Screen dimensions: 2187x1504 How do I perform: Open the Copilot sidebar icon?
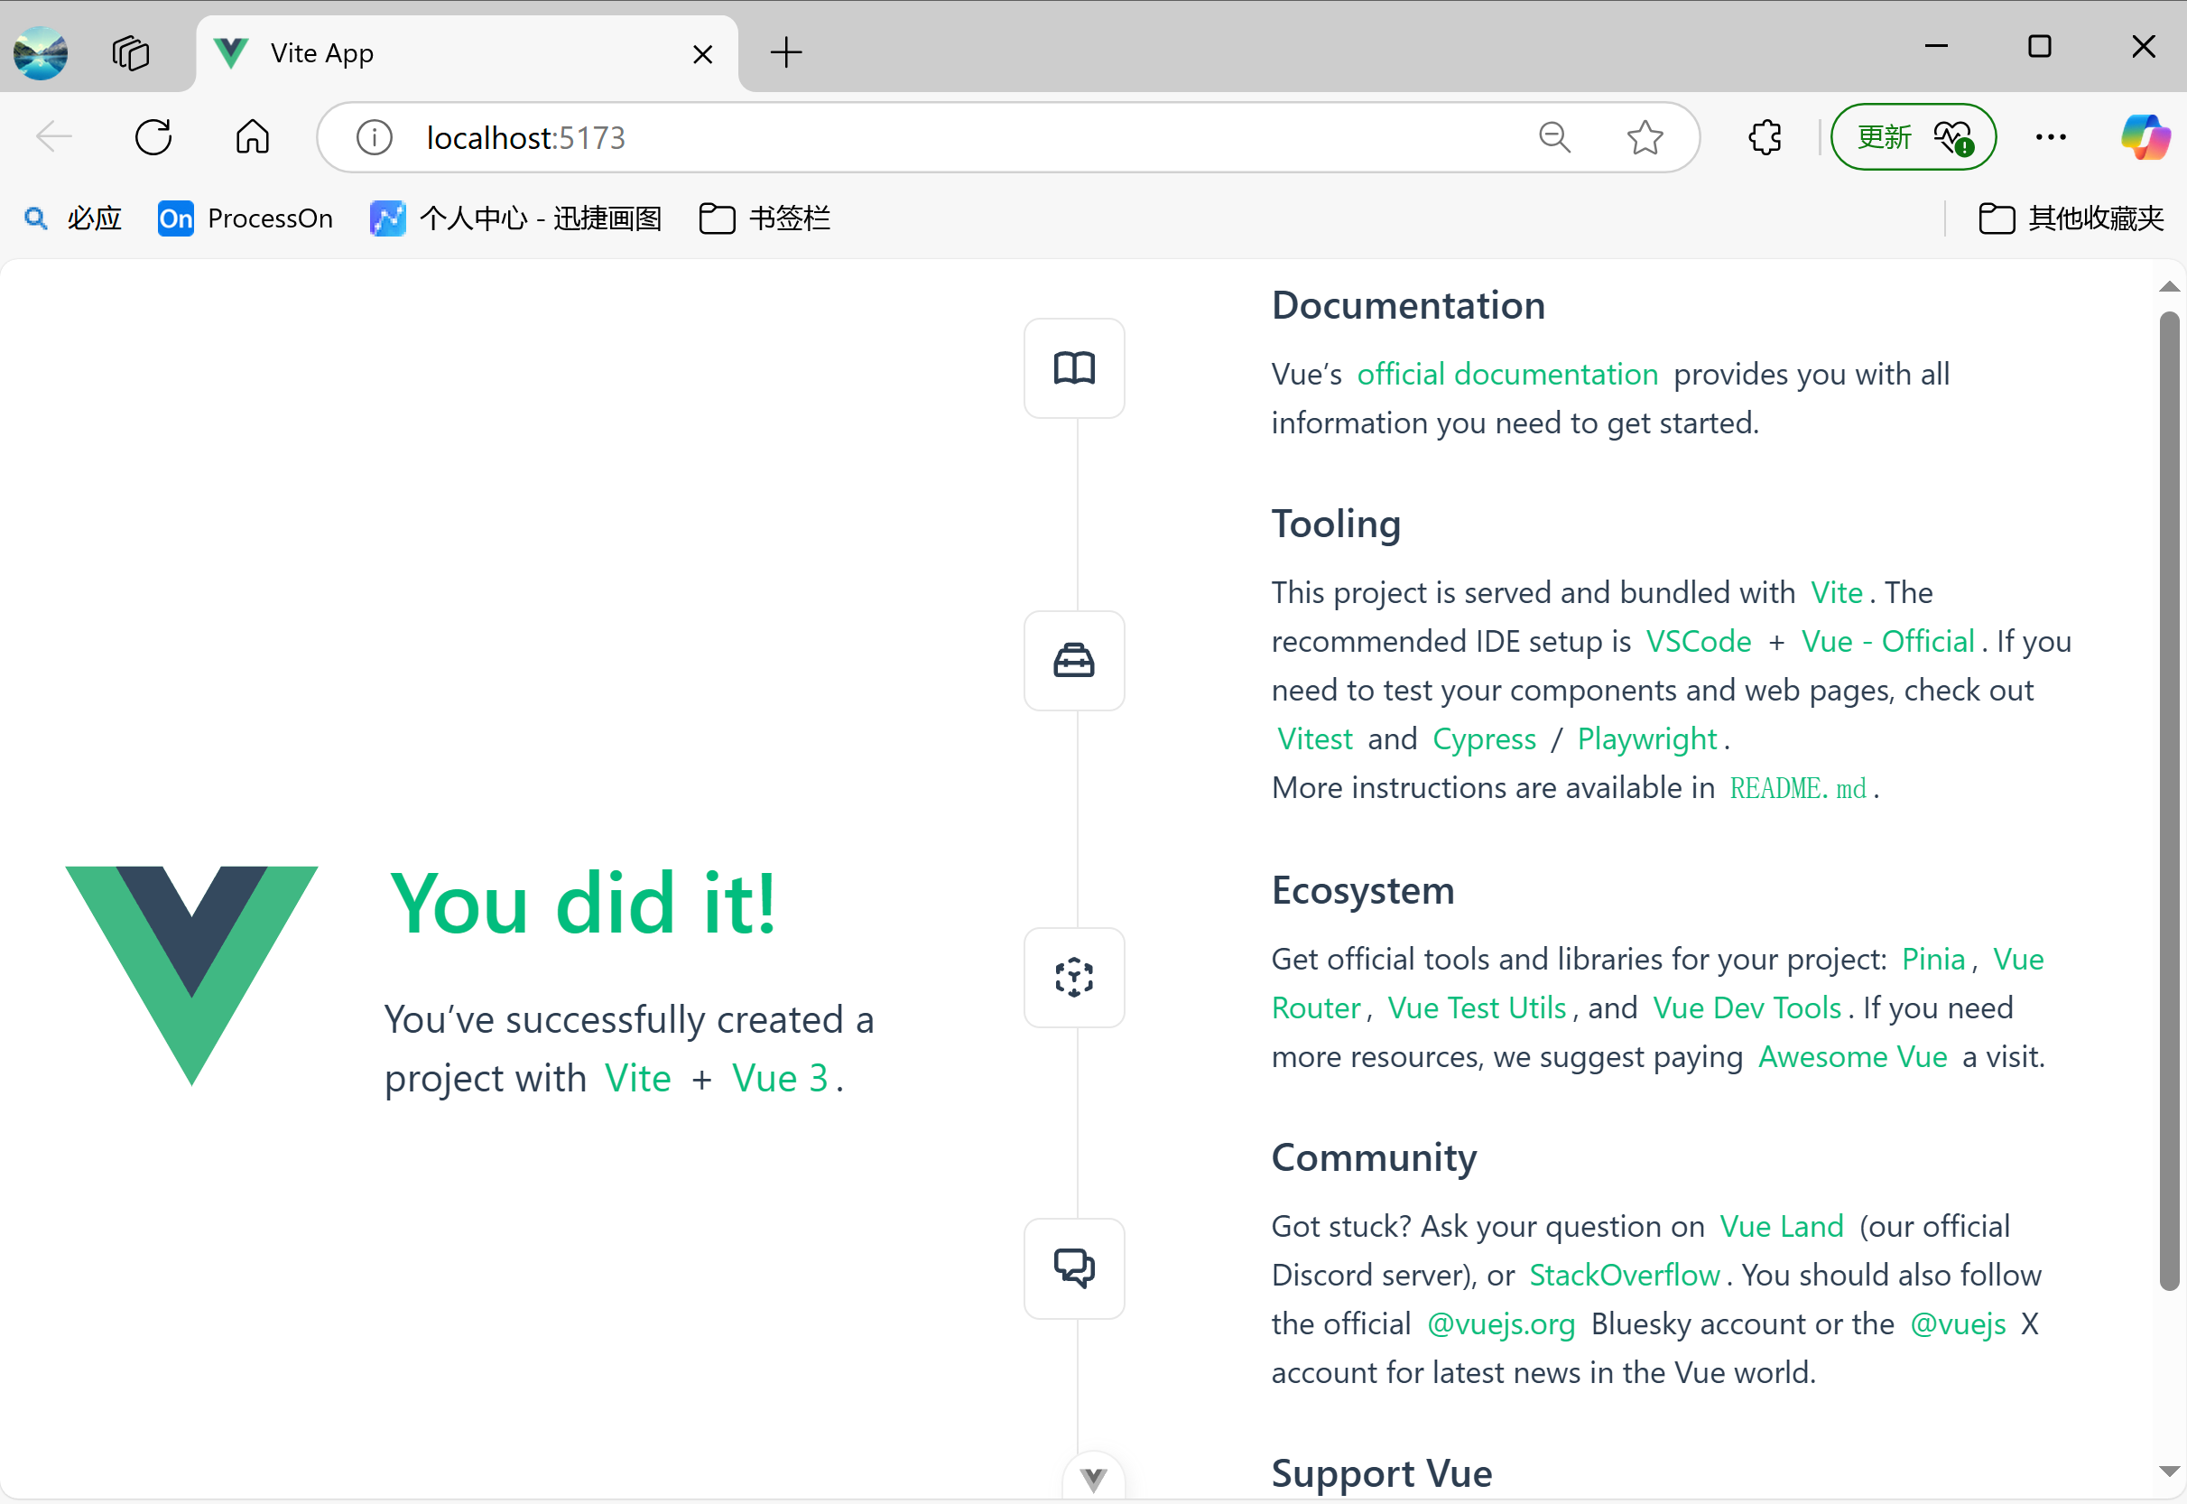2144,137
